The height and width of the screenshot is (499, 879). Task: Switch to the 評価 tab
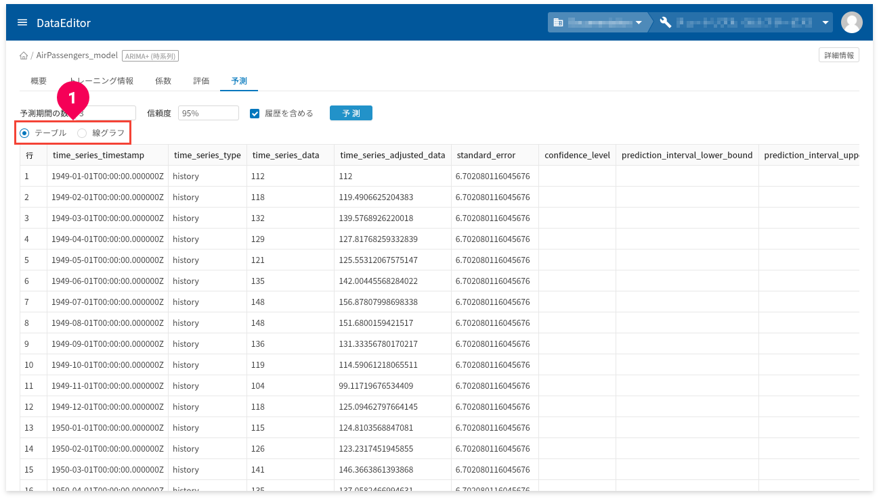201,81
